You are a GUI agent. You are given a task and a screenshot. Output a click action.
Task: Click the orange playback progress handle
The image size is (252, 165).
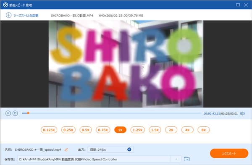28,113
